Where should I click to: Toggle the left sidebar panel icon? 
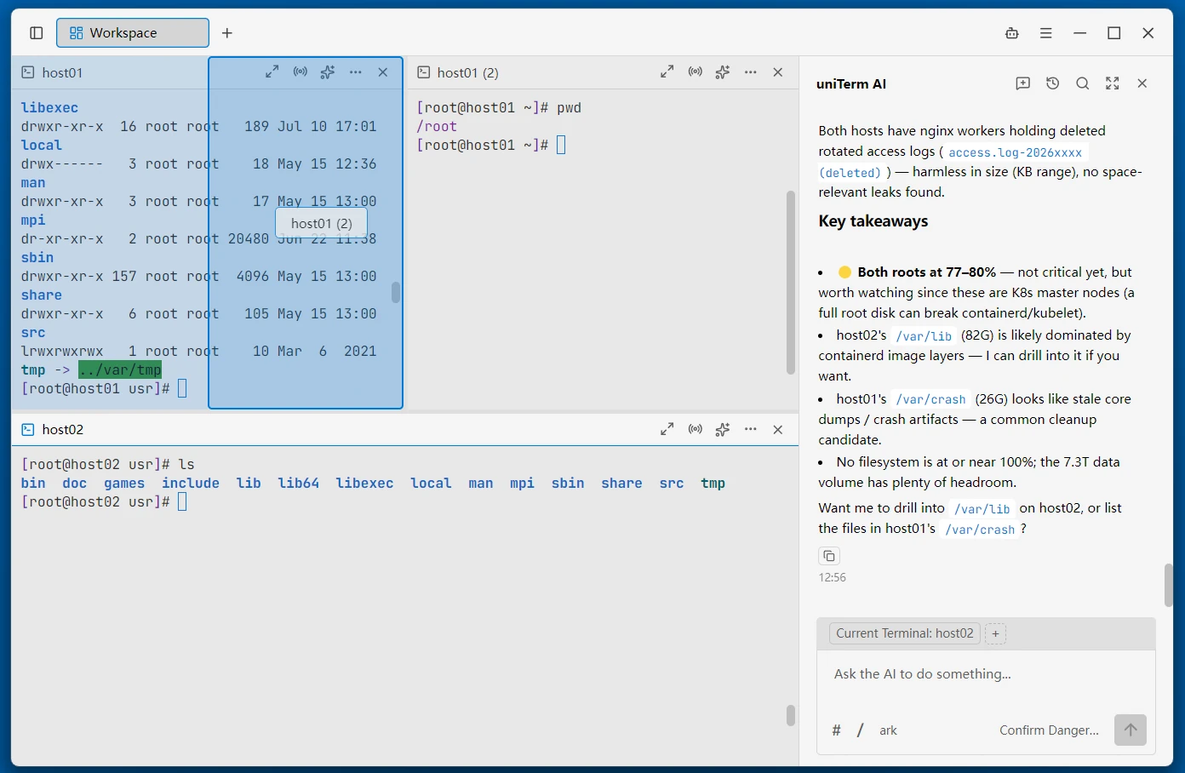click(36, 33)
